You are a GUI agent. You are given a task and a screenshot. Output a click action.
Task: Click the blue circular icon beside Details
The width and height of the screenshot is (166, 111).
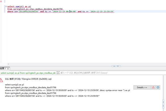point(158,87)
